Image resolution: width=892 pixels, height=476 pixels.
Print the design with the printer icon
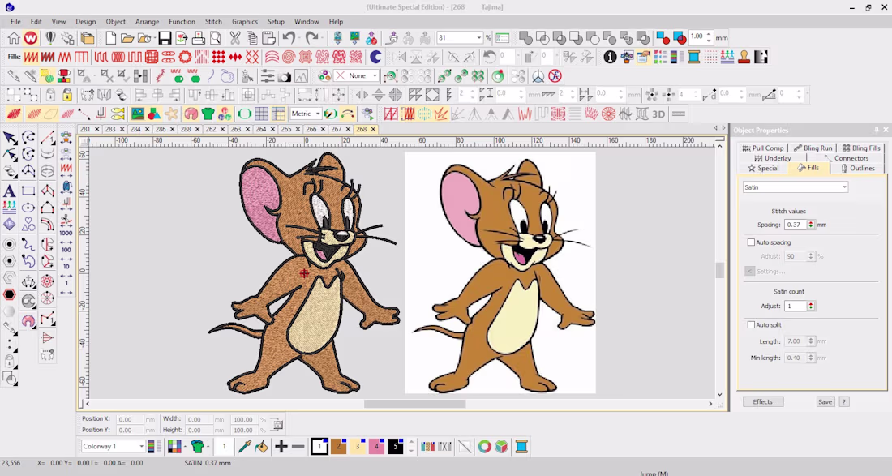198,38
